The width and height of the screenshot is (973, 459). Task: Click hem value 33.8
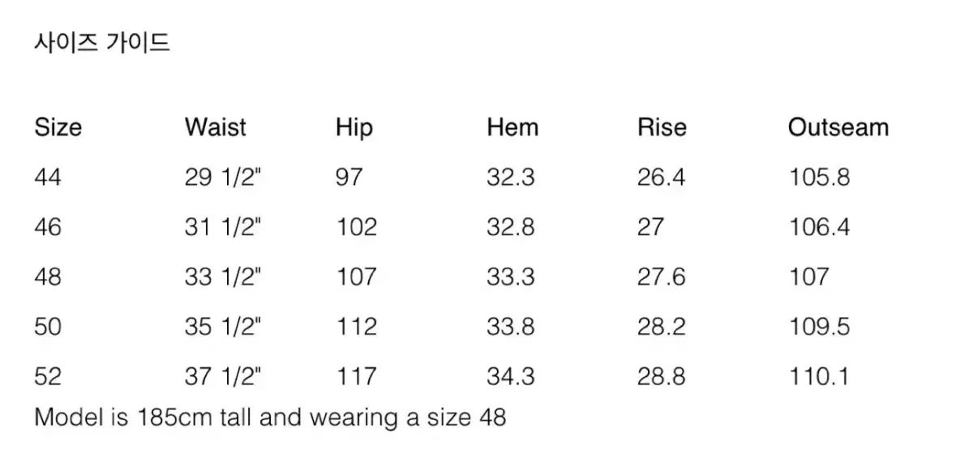pos(511,327)
